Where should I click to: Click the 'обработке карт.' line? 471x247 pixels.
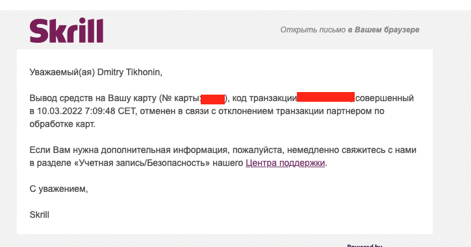pos(62,124)
